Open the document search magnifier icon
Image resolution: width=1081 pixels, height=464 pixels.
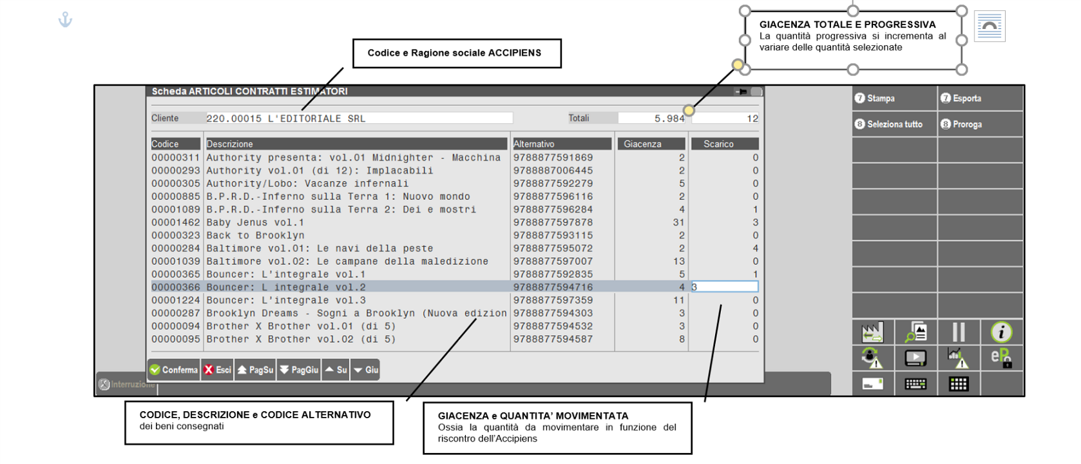[x=915, y=333]
